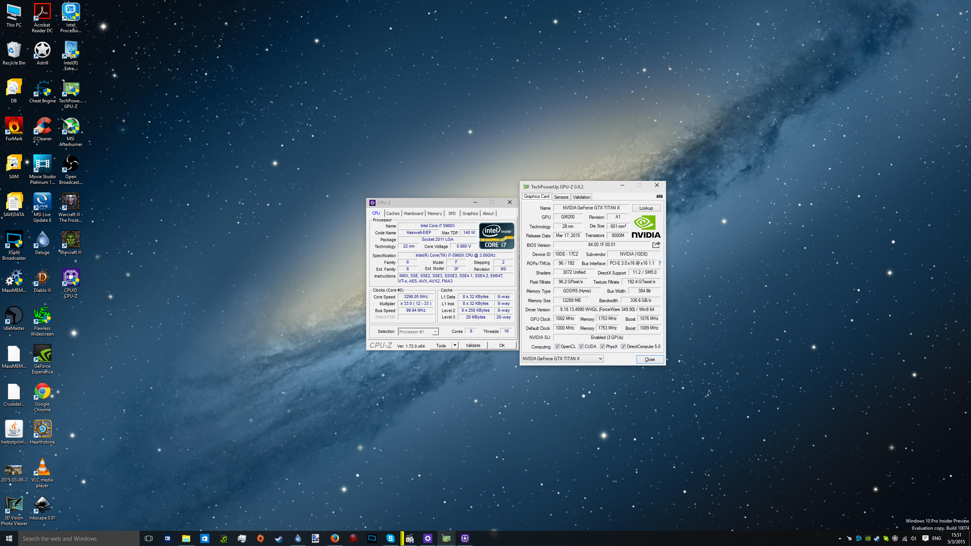
Task: Switch to the Validation tab in GPU-Z
Action: click(581, 197)
